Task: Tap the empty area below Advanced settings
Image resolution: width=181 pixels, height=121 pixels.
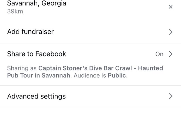Action: (x=90, y=114)
